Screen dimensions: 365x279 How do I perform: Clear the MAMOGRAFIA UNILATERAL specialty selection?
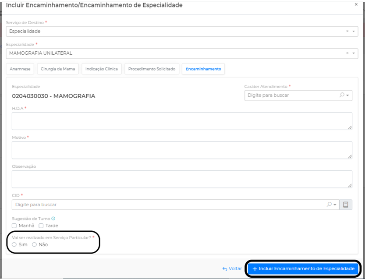(x=347, y=53)
